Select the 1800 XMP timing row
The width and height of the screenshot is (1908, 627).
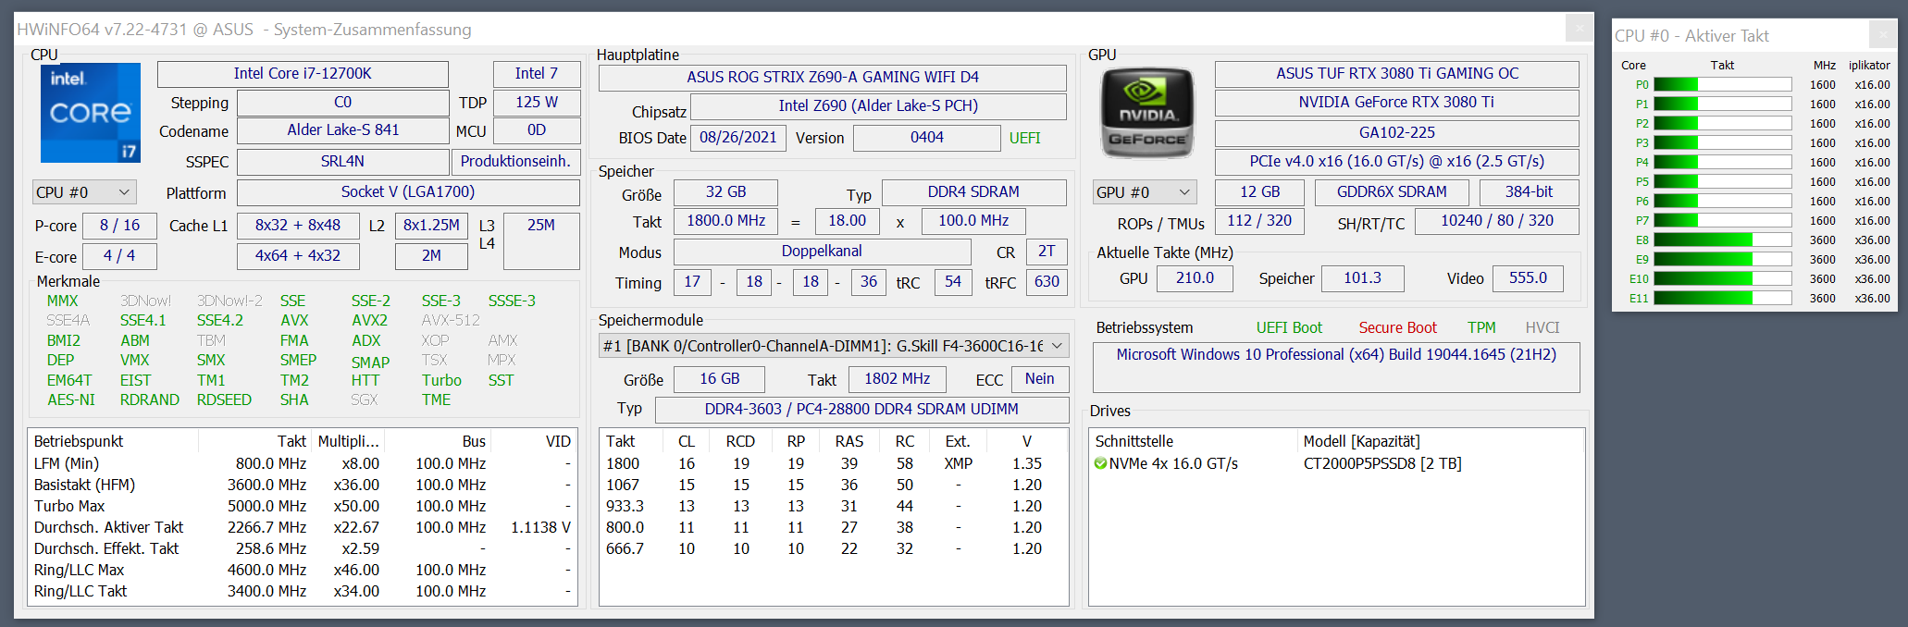coord(833,463)
